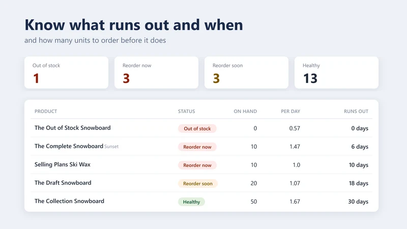Open The Complete Snowboard product row

pyautogui.click(x=201, y=147)
